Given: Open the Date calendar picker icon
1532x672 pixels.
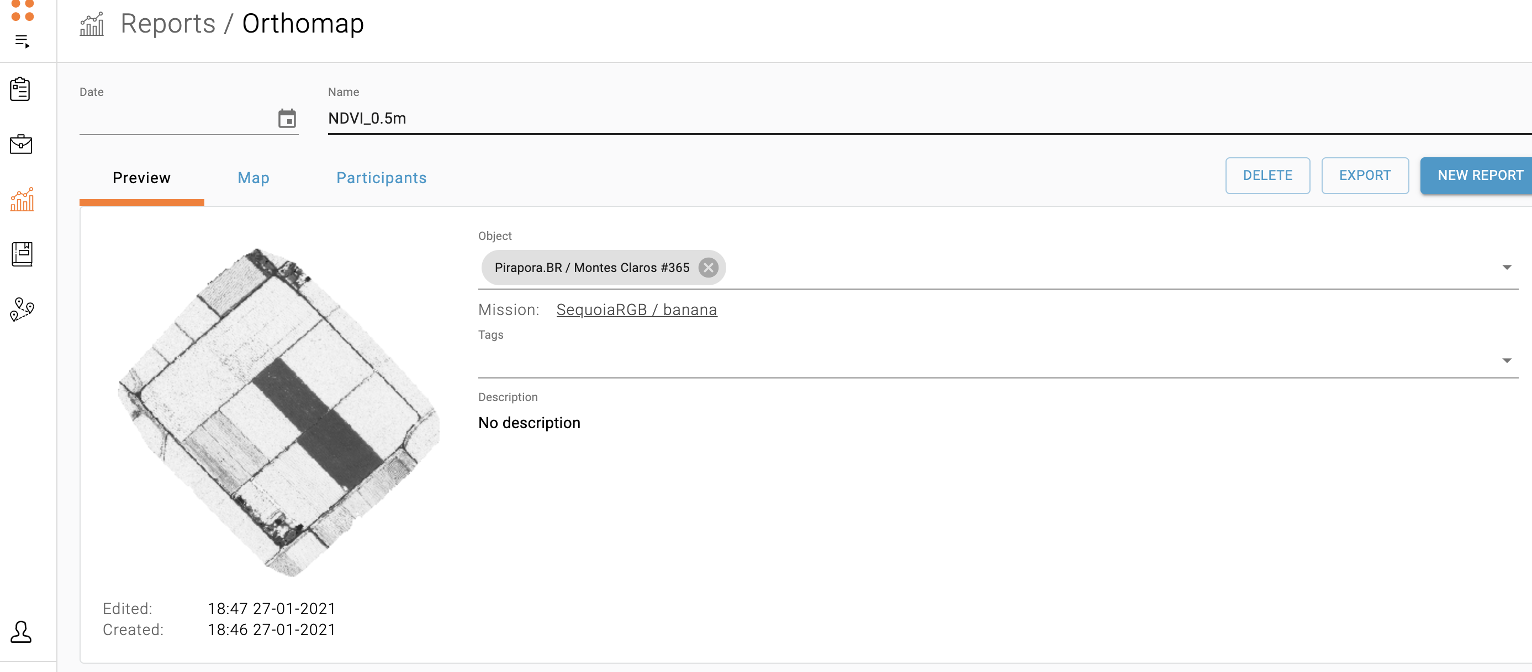Looking at the screenshot, I should tap(287, 118).
